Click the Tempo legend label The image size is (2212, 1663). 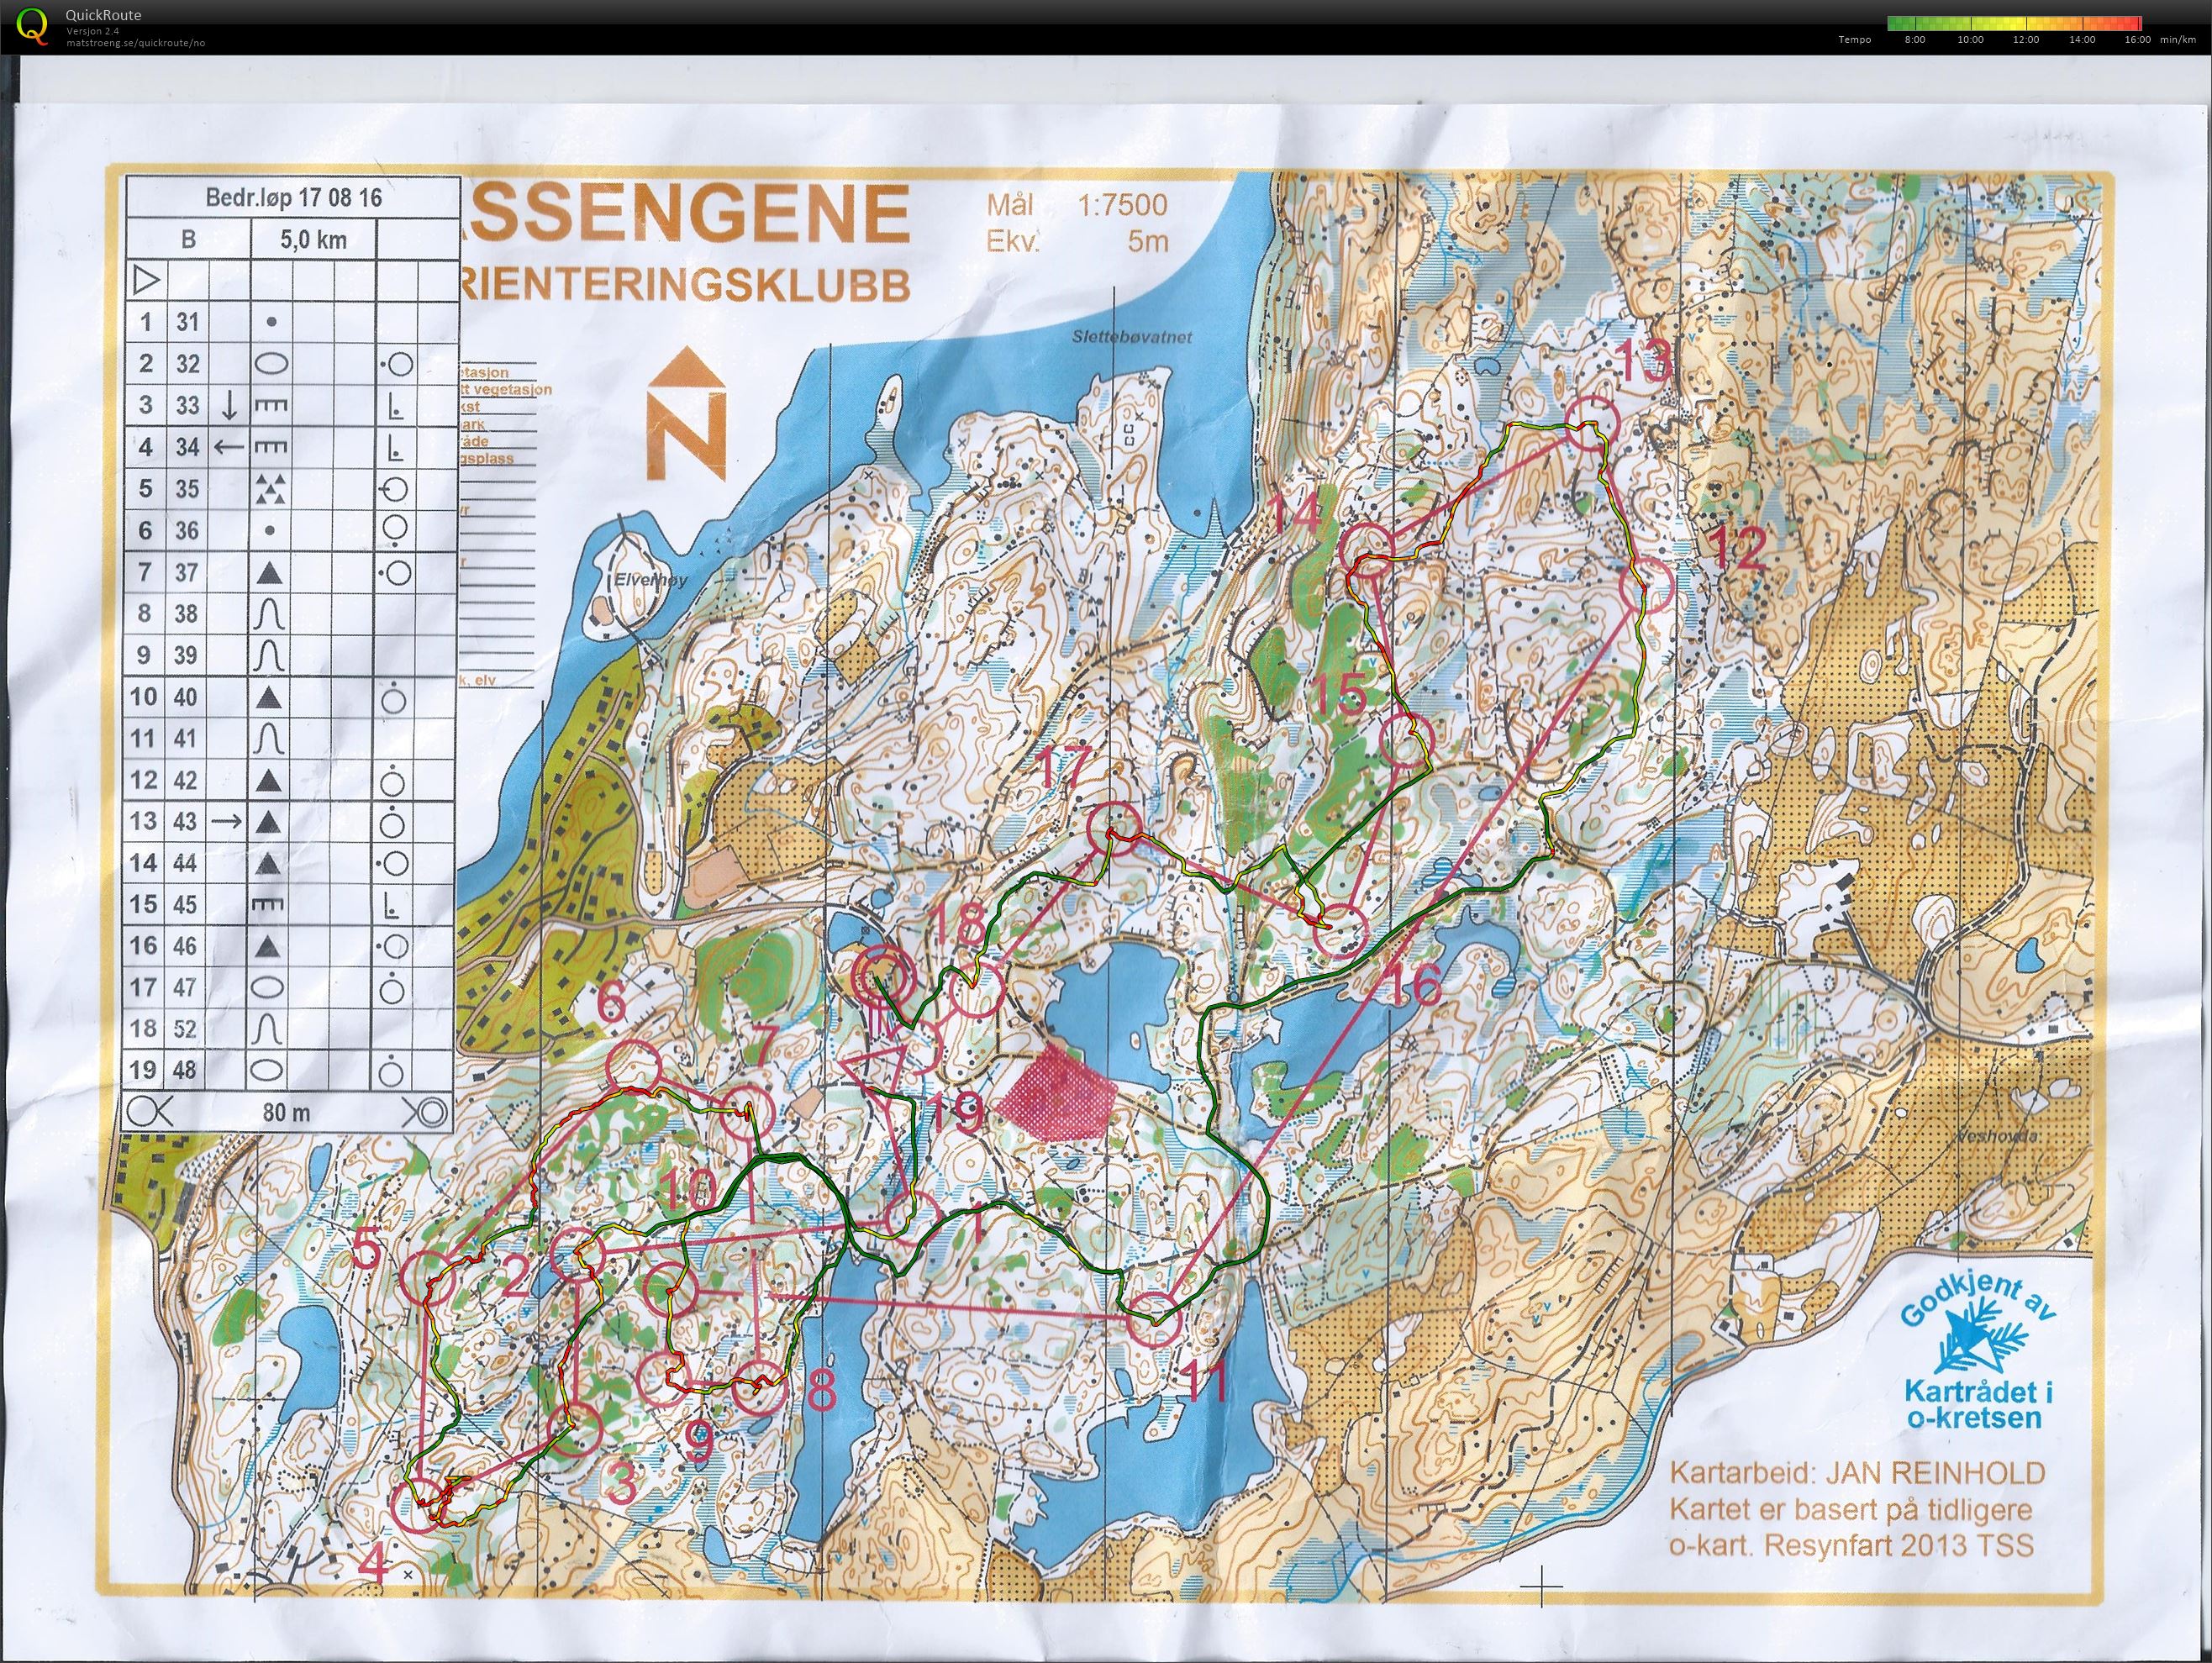click(1855, 40)
